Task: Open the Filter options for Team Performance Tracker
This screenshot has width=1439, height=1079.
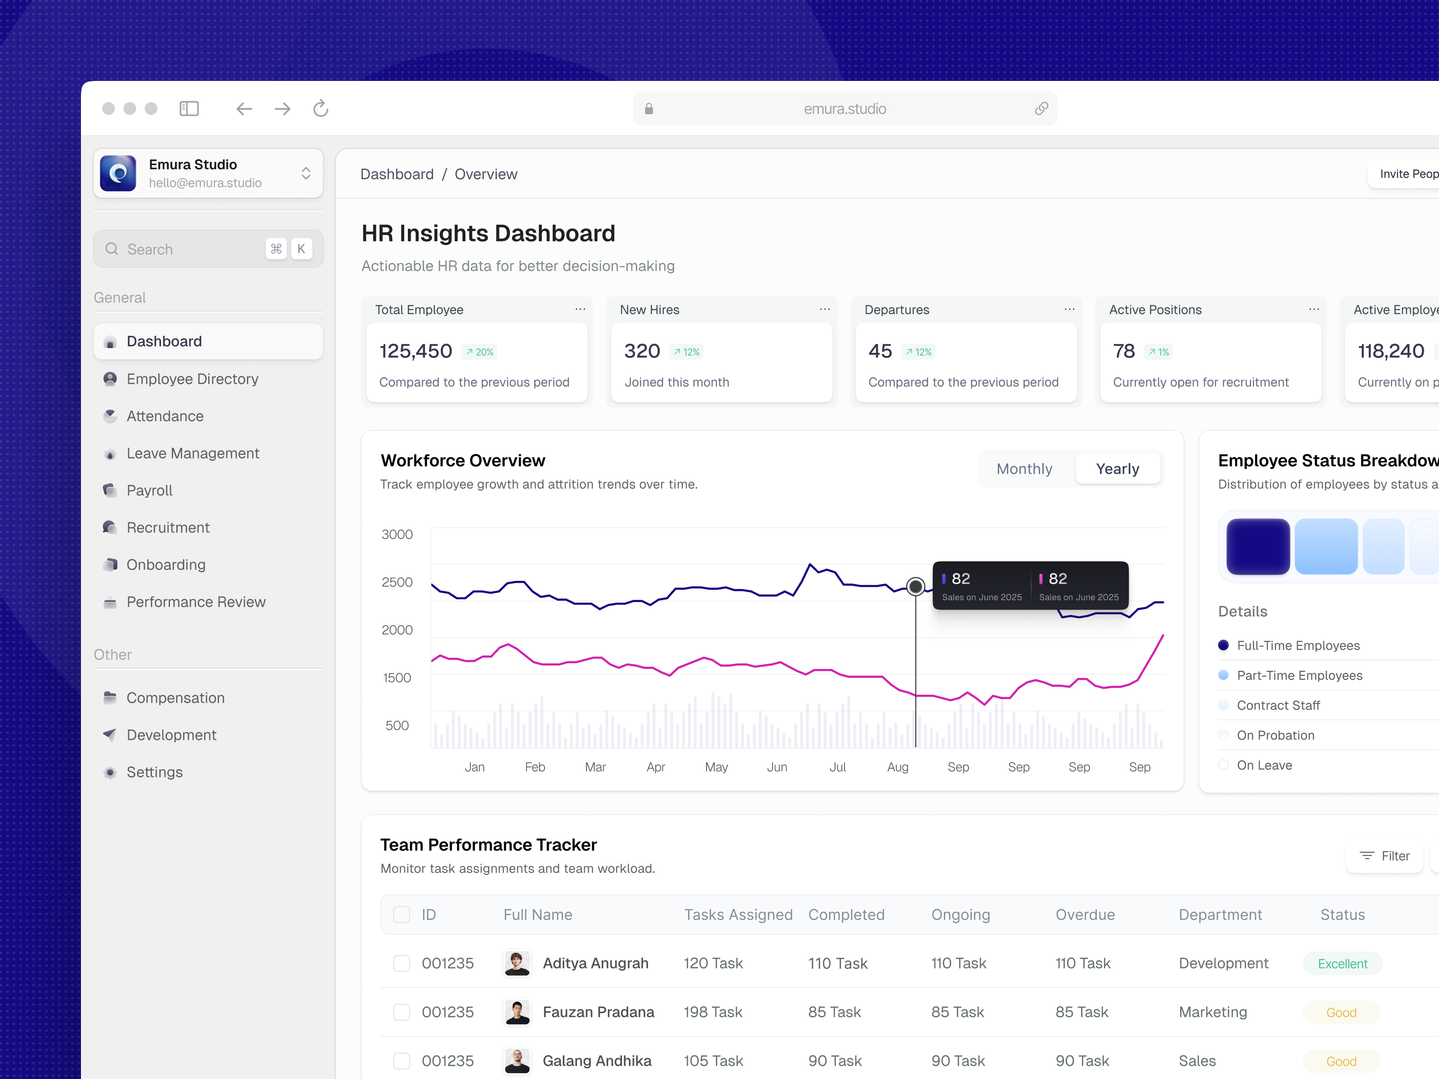Action: (x=1385, y=856)
